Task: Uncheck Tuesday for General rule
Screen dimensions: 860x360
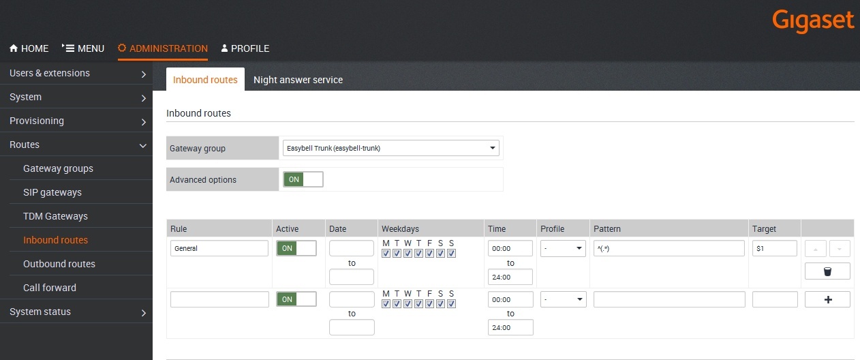Action: point(397,254)
